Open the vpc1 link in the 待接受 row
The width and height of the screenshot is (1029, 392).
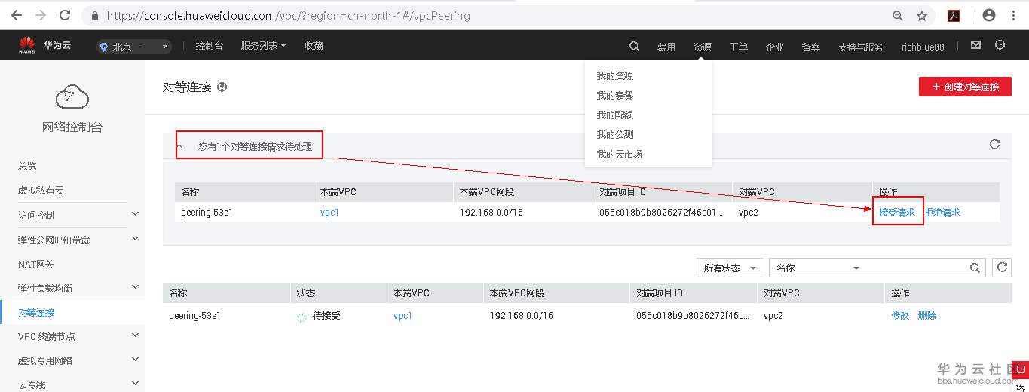pyautogui.click(x=403, y=316)
